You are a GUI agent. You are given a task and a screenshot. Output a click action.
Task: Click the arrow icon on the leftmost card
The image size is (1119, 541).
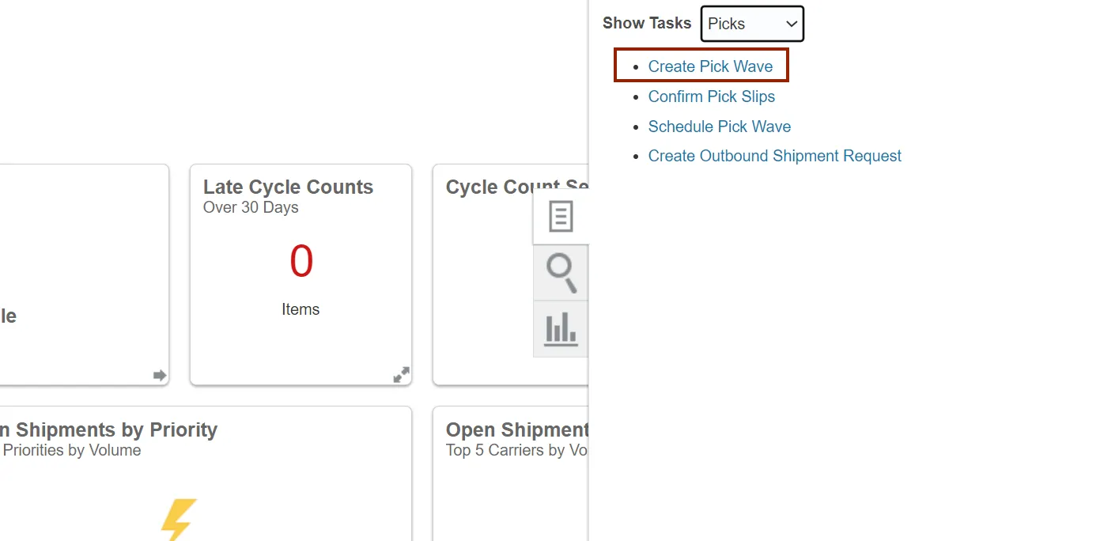pyautogui.click(x=160, y=375)
